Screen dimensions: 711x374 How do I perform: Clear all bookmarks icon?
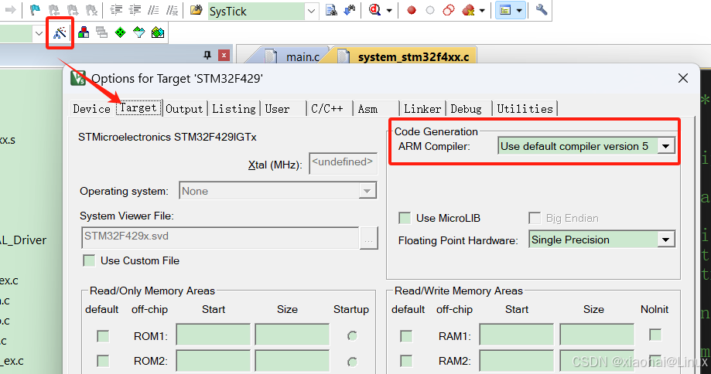[x=91, y=10]
